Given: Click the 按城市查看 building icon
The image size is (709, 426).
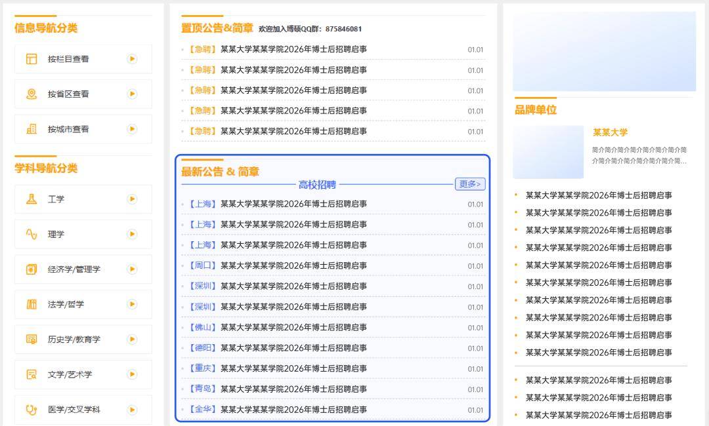Looking at the screenshot, I should (32, 129).
